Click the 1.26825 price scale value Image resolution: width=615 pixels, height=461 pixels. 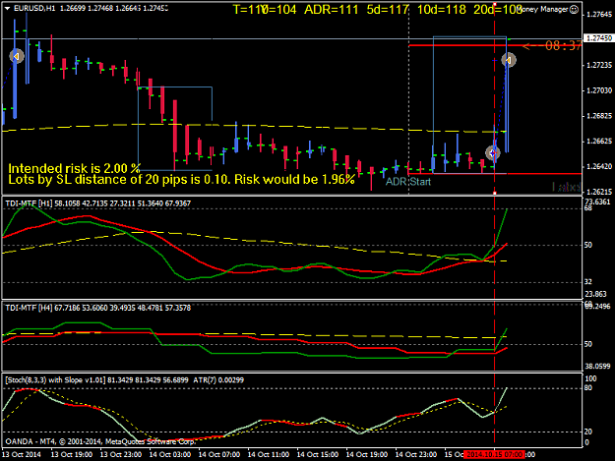point(599,116)
